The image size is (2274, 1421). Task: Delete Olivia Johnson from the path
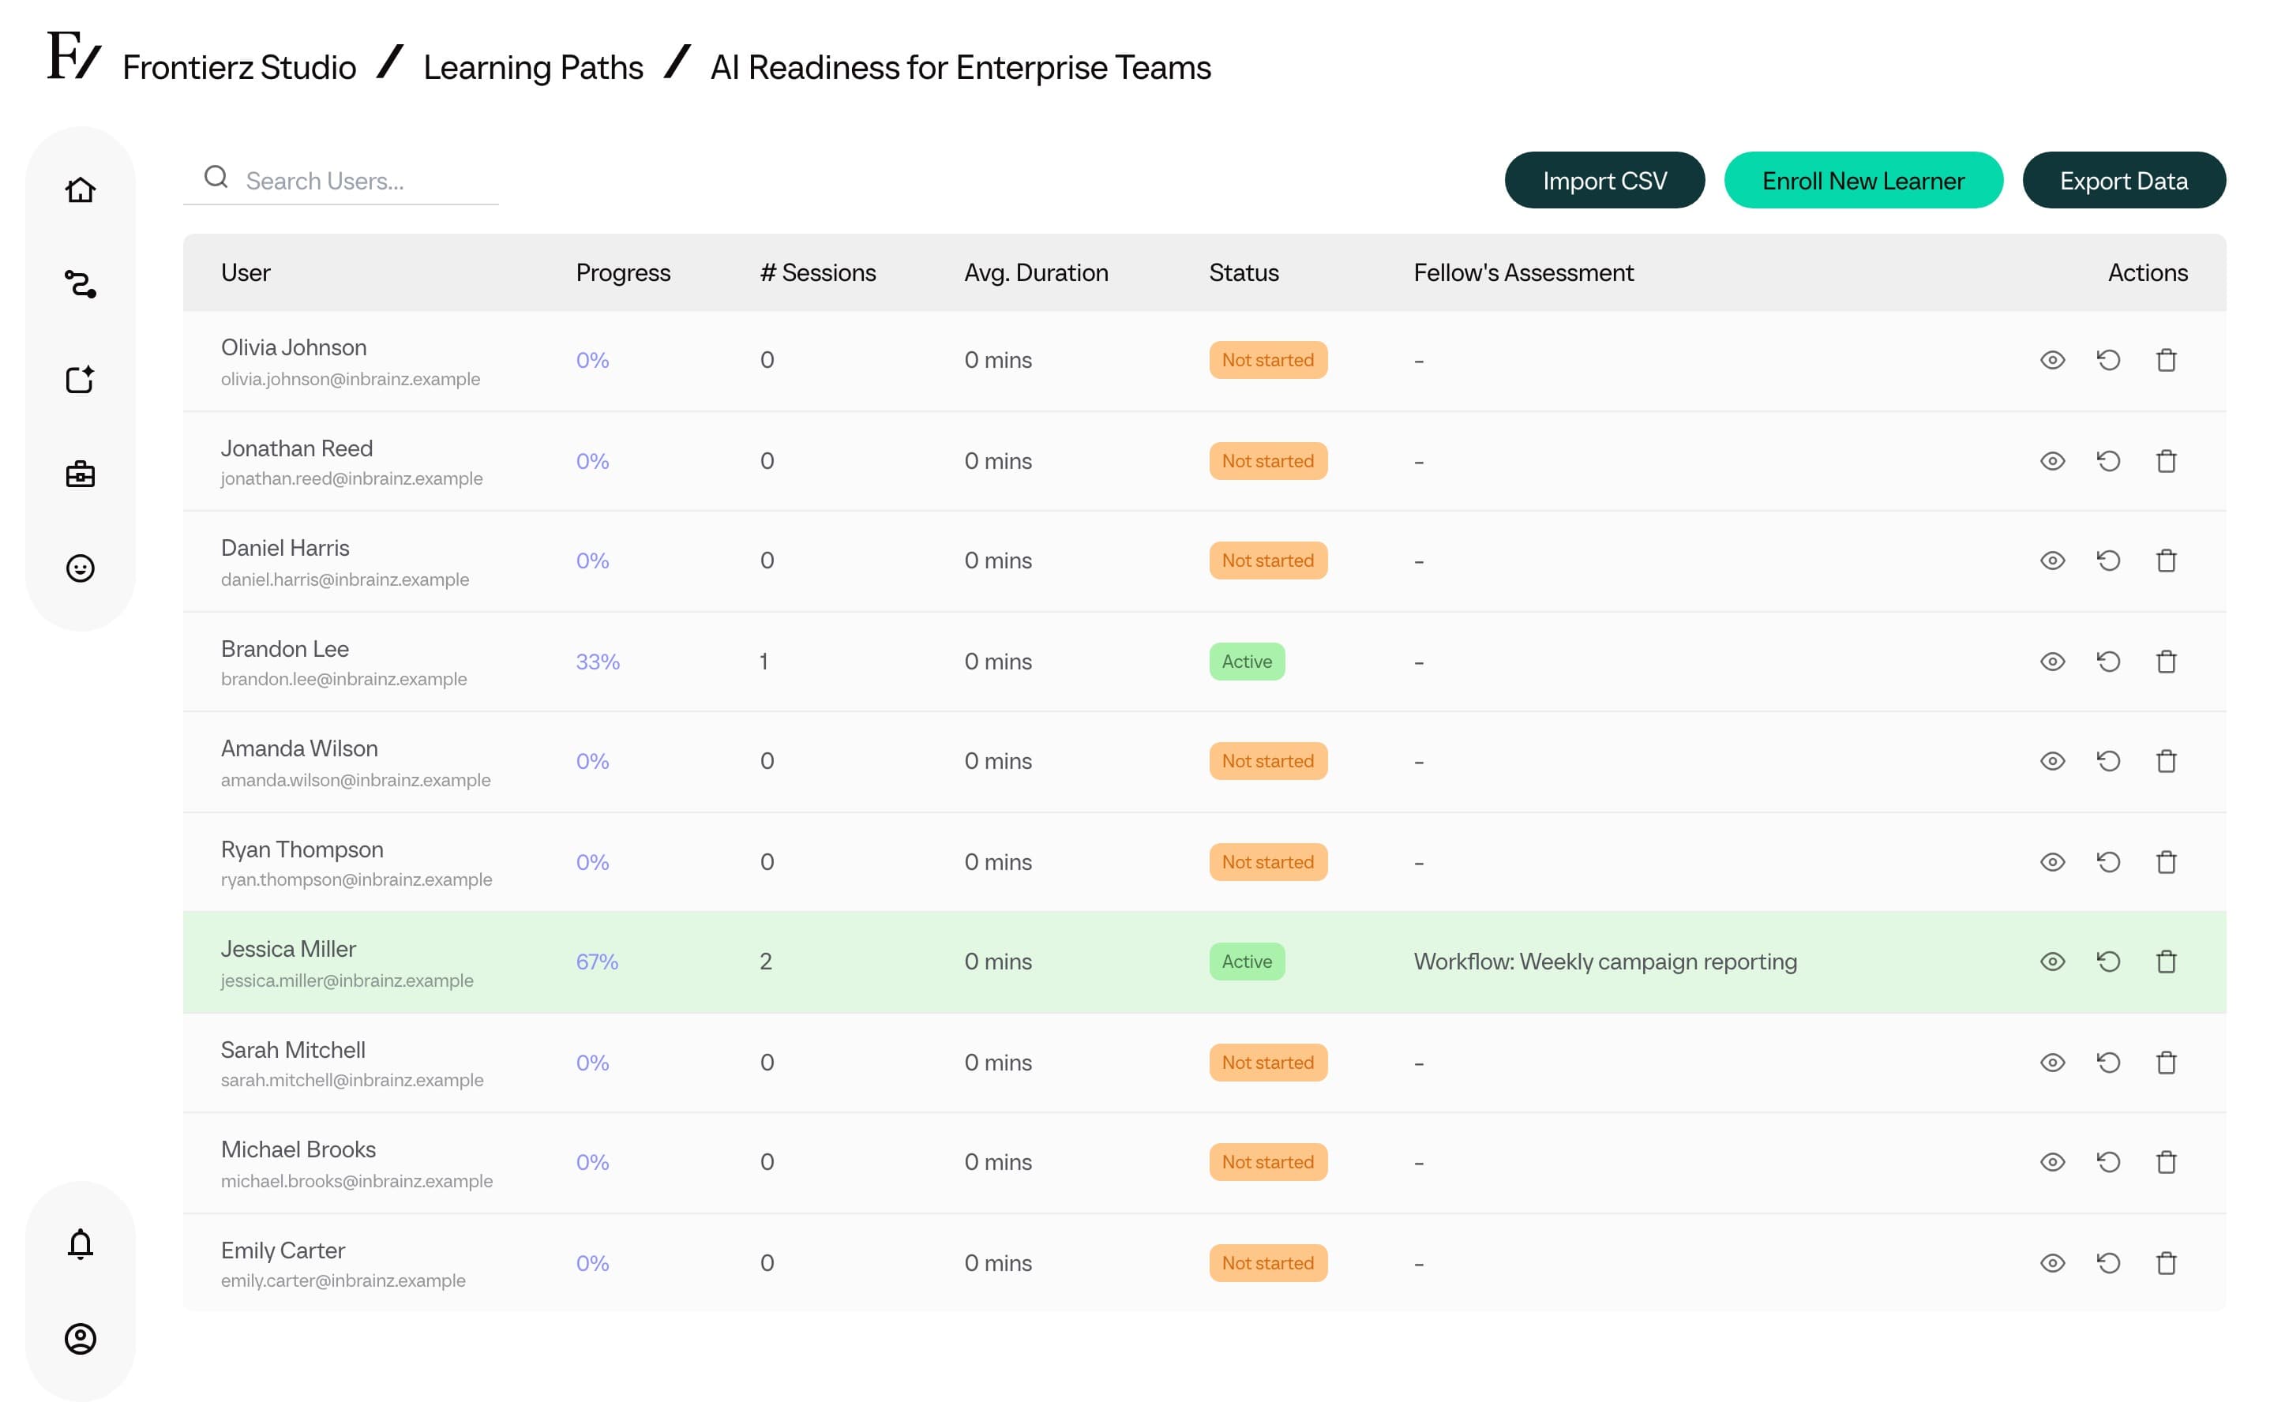[2166, 360]
